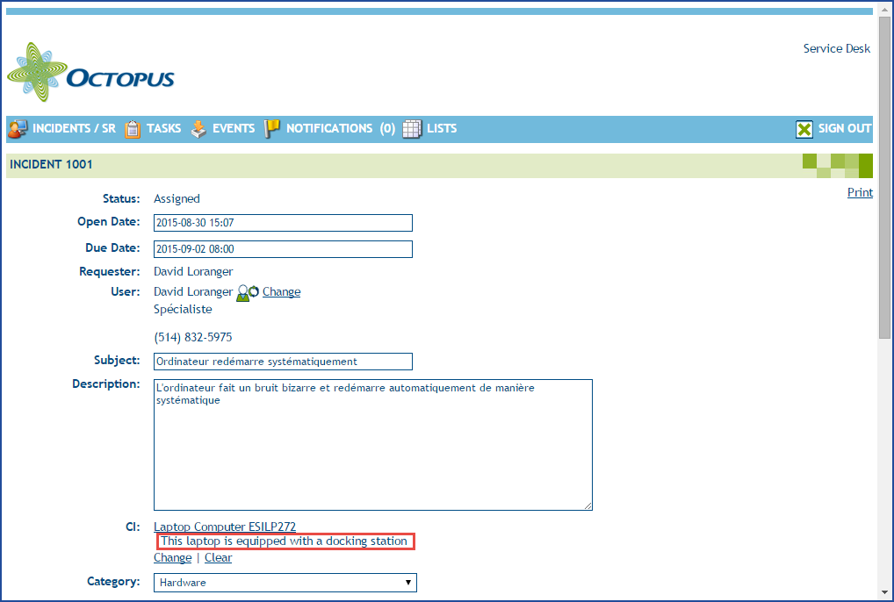
Task: Click the Clear link under CI
Action: click(218, 557)
